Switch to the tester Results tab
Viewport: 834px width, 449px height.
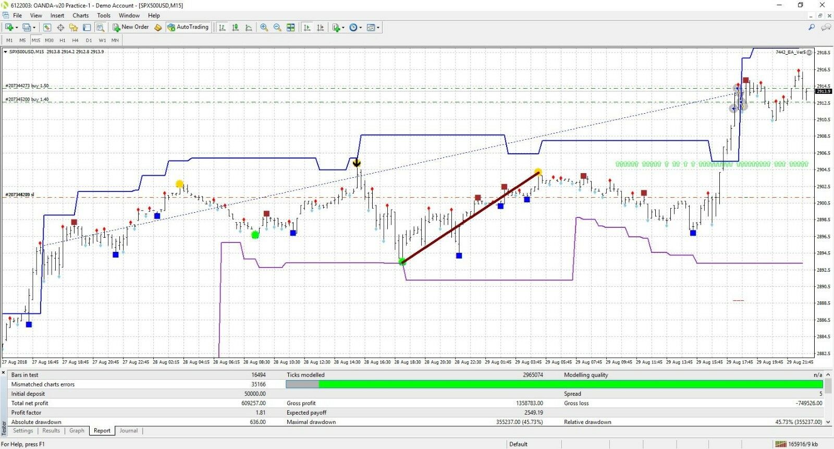click(x=51, y=431)
